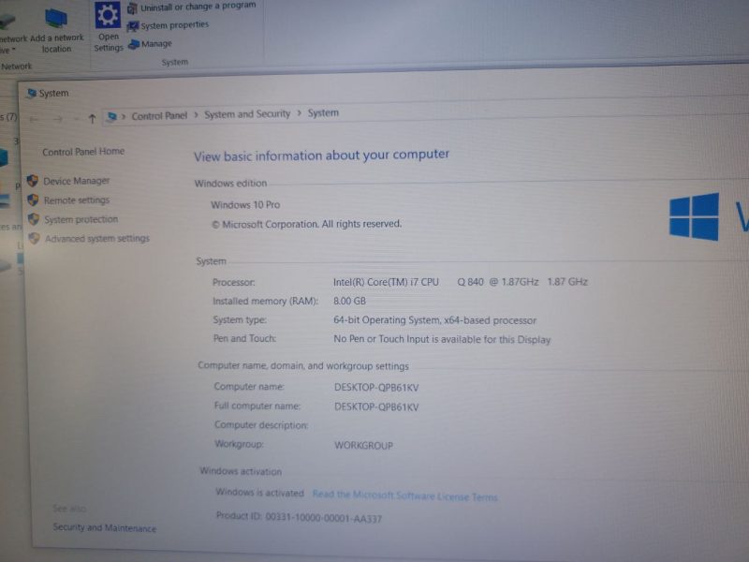This screenshot has width=749, height=562.
Task: Click the WORKGROUP value
Action: [363, 446]
